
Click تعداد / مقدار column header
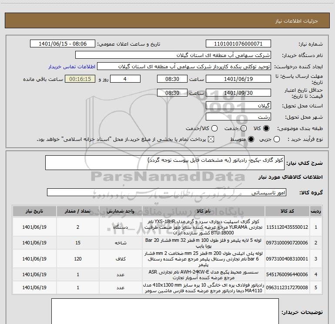tap(78, 211)
